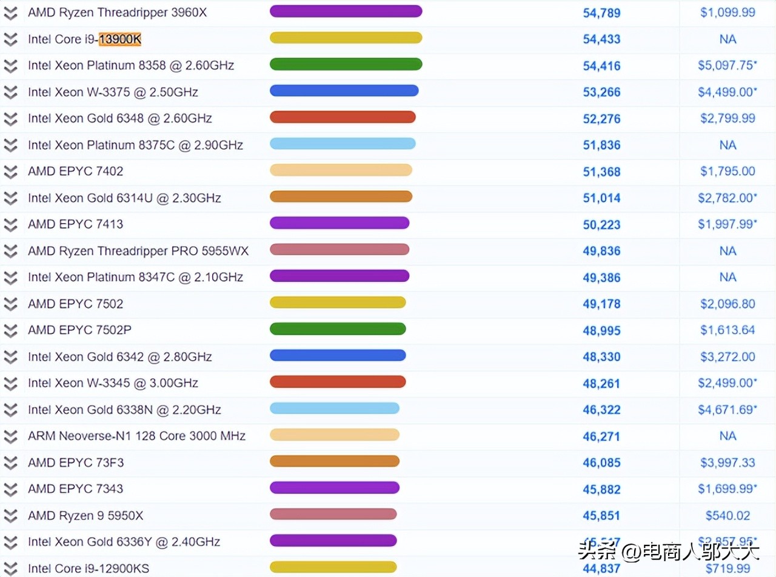This screenshot has width=776, height=577.
Task: Open the Intel Core i9-12900KS link
Action: (x=89, y=568)
